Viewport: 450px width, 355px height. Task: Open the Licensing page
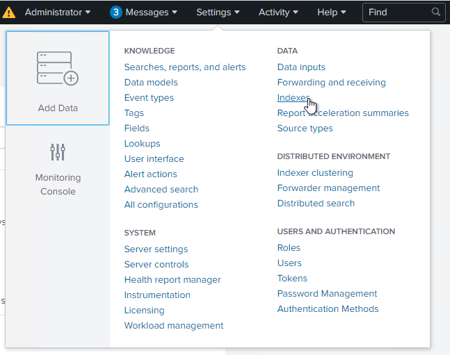(x=144, y=311)
